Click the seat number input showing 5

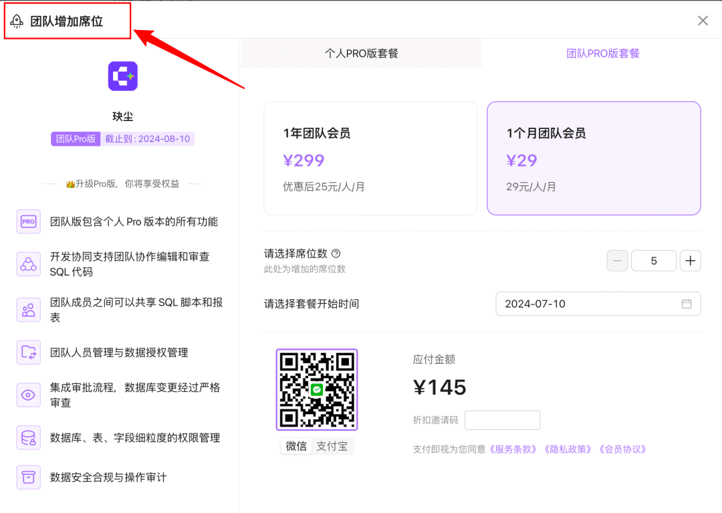coord(654,261)
